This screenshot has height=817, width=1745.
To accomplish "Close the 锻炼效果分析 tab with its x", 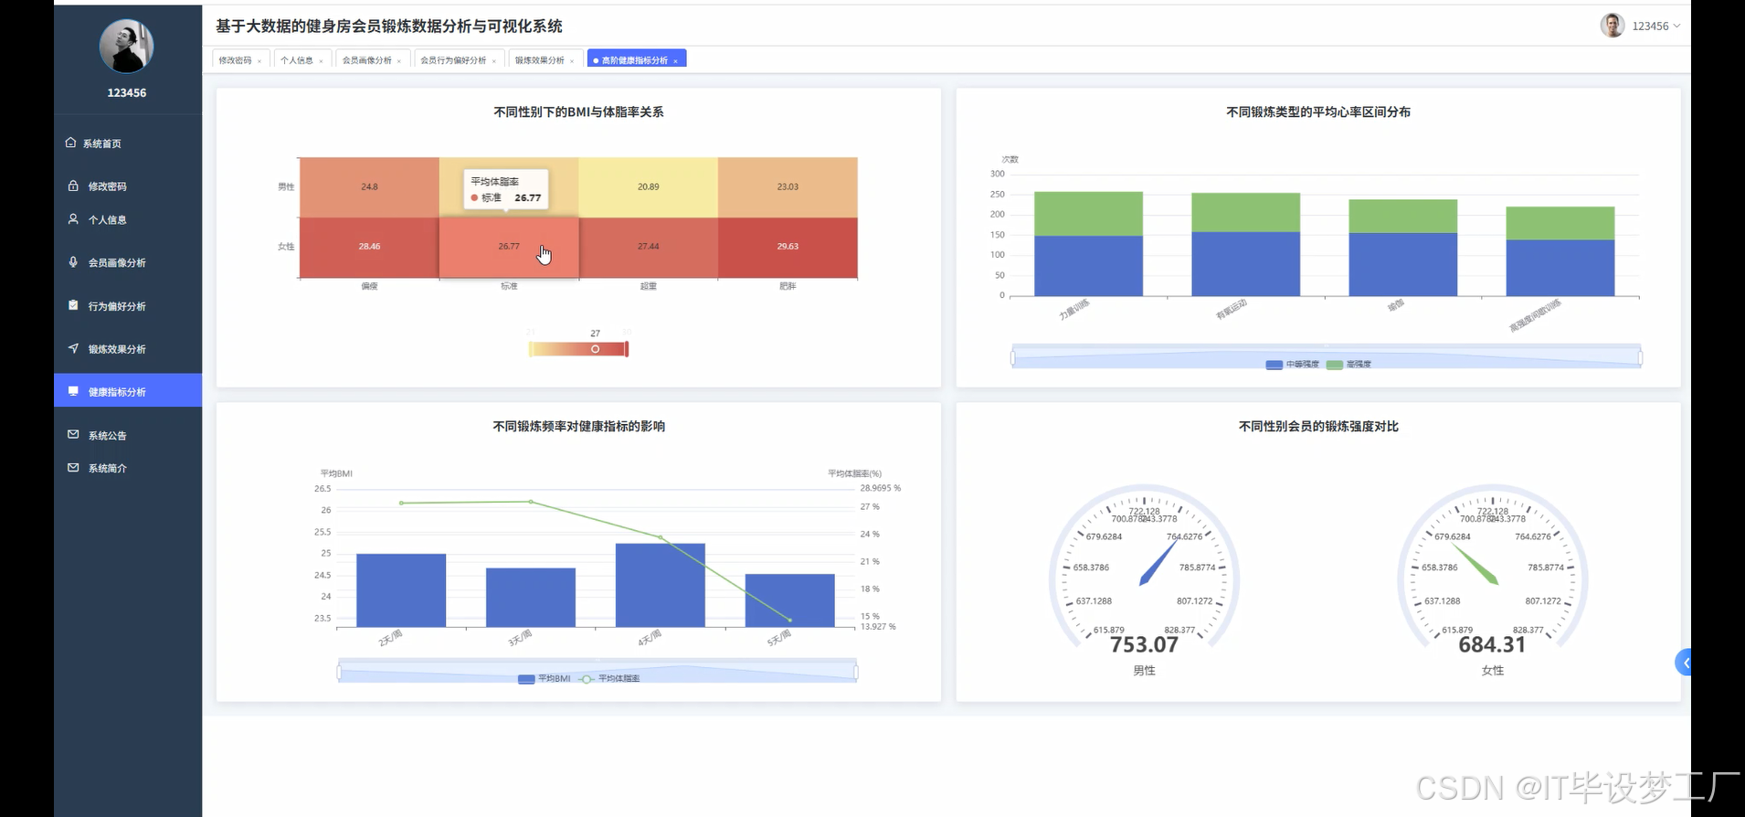I will click(572, 61).
